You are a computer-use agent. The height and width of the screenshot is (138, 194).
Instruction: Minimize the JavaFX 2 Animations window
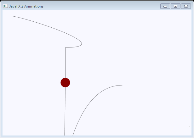[x=165, y=6]
